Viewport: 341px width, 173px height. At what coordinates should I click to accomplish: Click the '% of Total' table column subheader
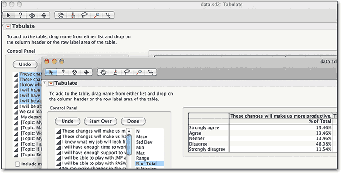pos(320,121)
